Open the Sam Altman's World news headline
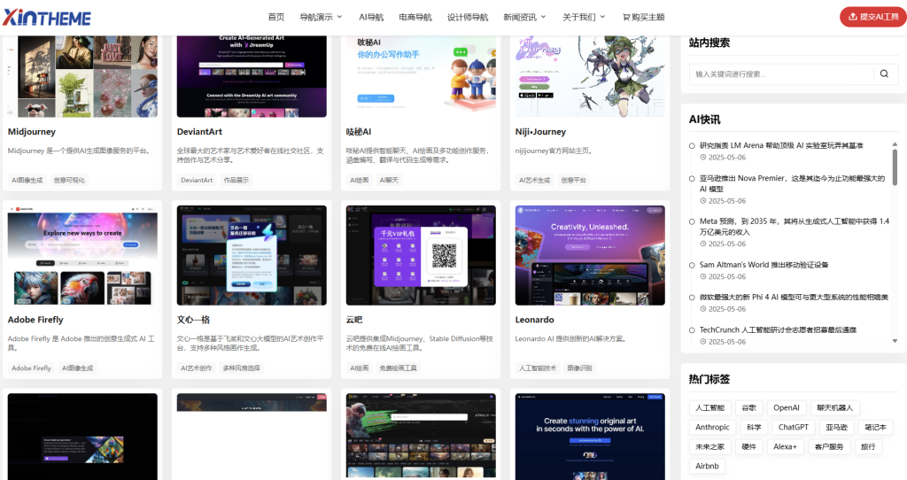The image size is (907, 480). click(x=764, y=265)
